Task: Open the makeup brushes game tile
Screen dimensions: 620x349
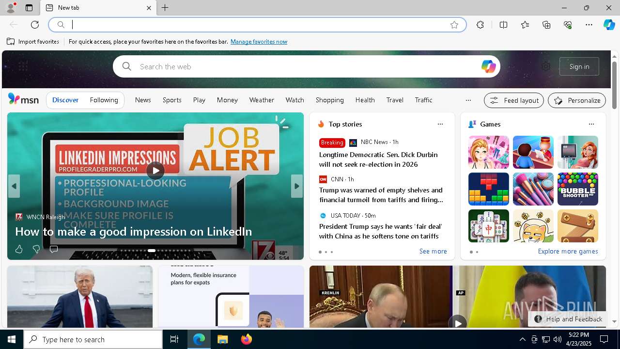Action: coord(533,189)
